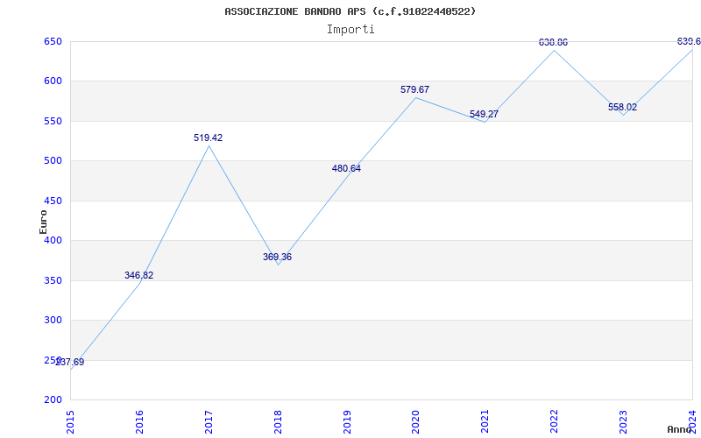Viewport: 701px width, 438px height.
Task: Select the 558.02 data label
Action: coord(622,107)
